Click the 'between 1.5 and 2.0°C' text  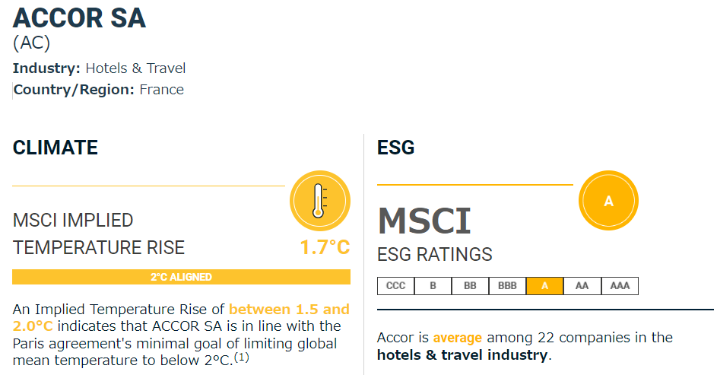coord(181,317)
